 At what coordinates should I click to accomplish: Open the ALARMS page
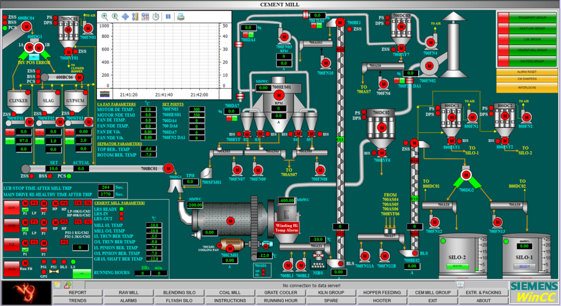click(x=128, y=301)
